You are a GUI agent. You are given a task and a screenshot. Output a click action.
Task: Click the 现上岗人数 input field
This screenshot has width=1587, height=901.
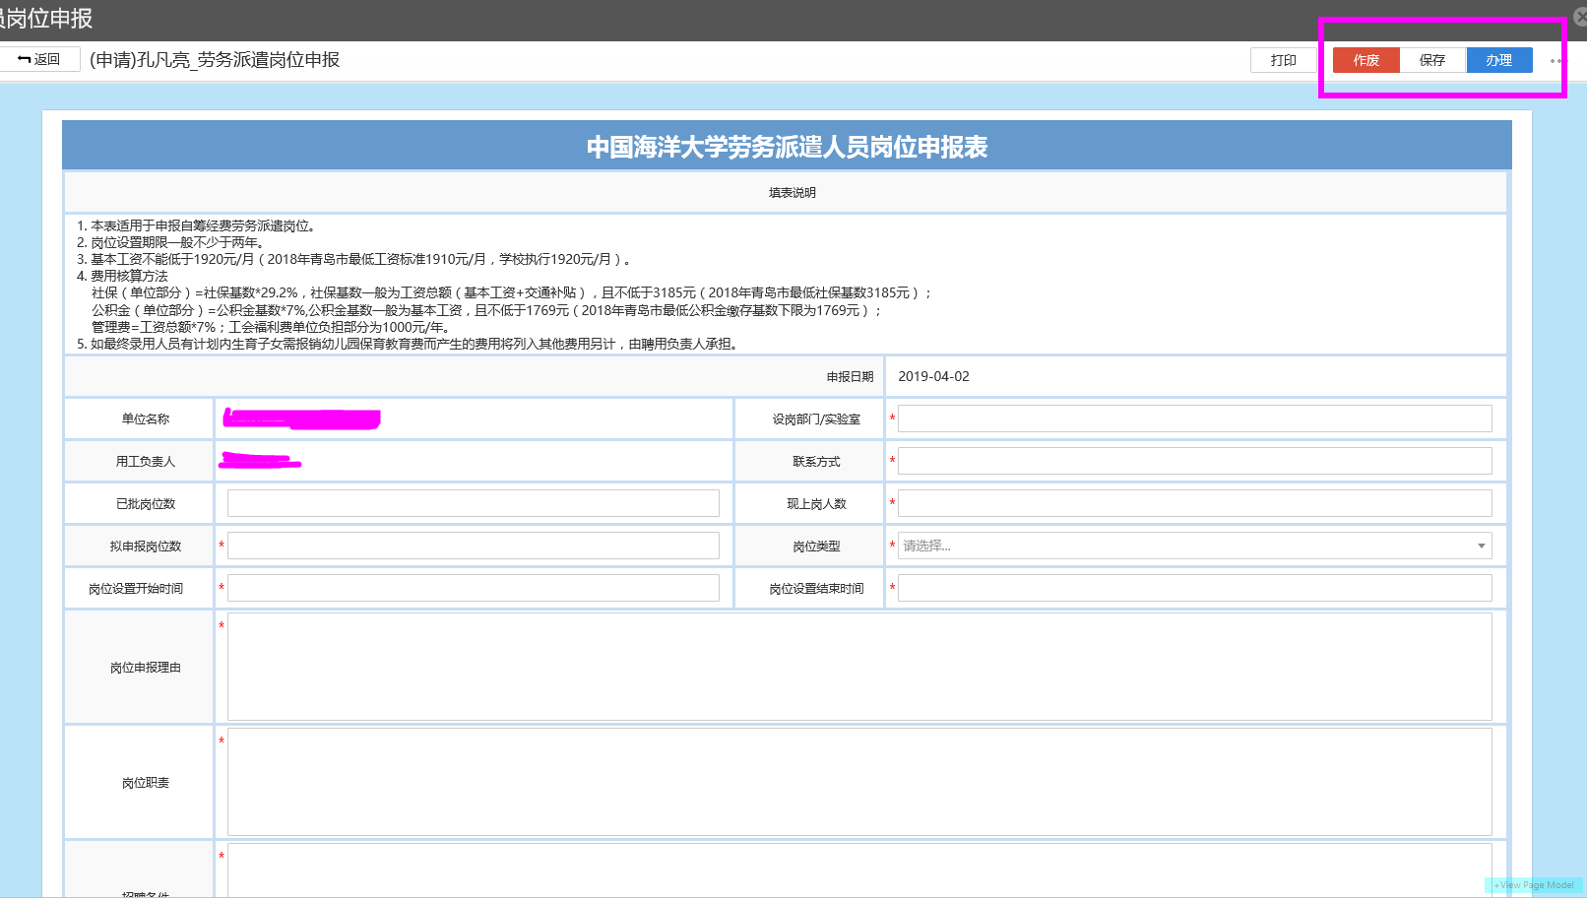tap(1194, 504)
